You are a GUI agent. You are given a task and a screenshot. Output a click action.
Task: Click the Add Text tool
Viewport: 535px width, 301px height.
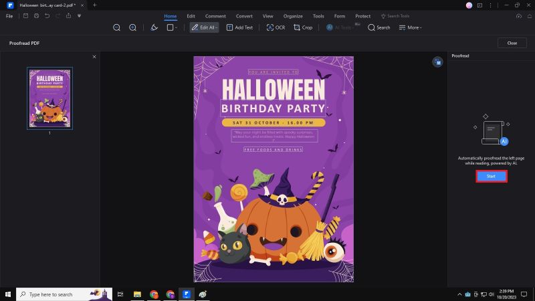(x=239, y=27)
